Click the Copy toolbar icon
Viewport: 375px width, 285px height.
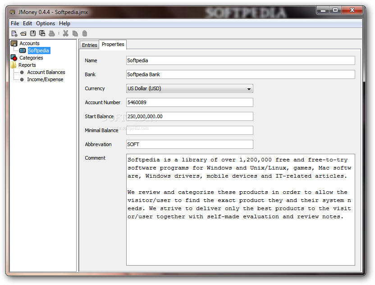[x=75, y=33]
